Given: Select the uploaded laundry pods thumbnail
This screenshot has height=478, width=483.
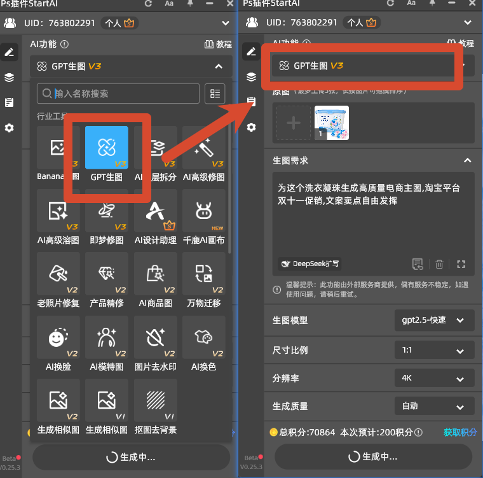Looking at the screenshot, I should (x=332, y=123).
